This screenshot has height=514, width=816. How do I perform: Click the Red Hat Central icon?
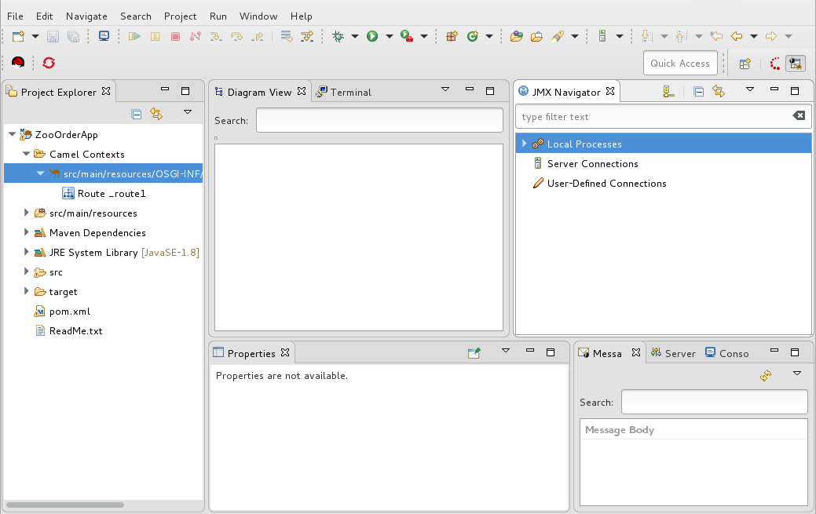point(18,63)
